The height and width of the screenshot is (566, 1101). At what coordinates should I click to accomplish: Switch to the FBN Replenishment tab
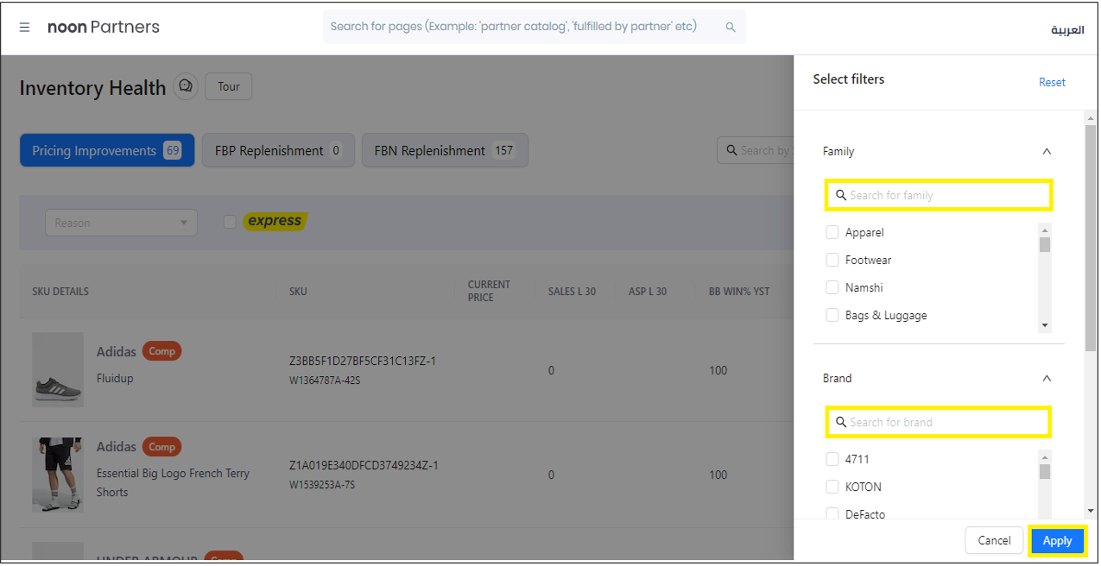(444, 150)
